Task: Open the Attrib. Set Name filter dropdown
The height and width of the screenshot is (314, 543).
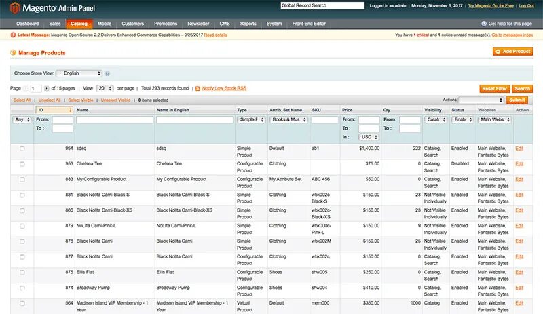Action: [289, 120]
